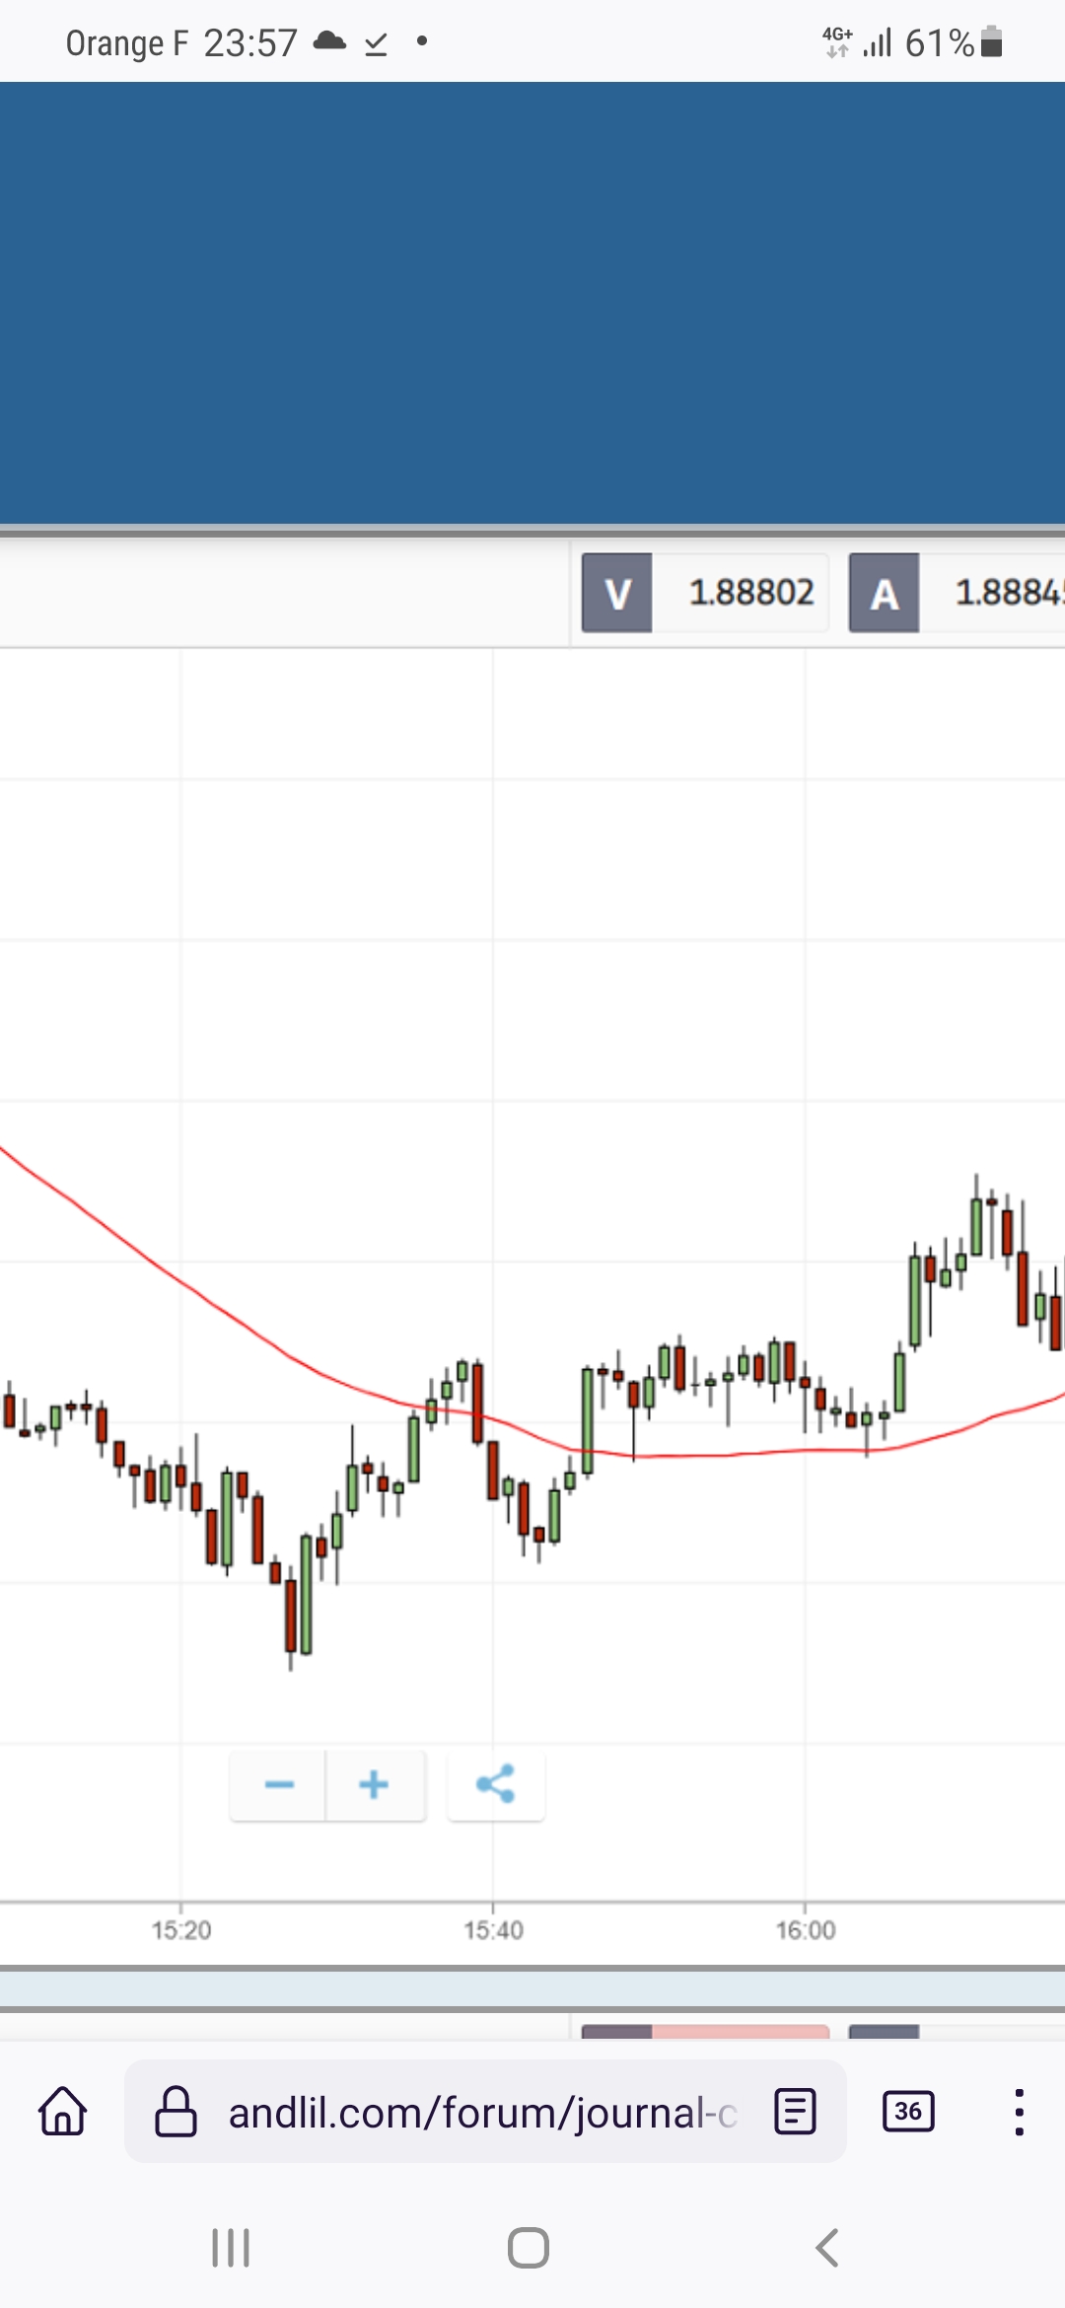The height and width of the screenshot is (2308, 1065).
Task: Click the 16:00 time axis label
Action: tap(805, 1930)
